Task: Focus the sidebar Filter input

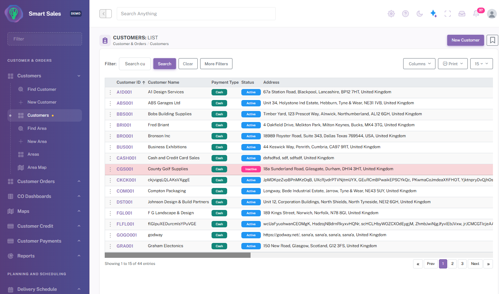Action: pyautogui.click(x=45, y=39)
